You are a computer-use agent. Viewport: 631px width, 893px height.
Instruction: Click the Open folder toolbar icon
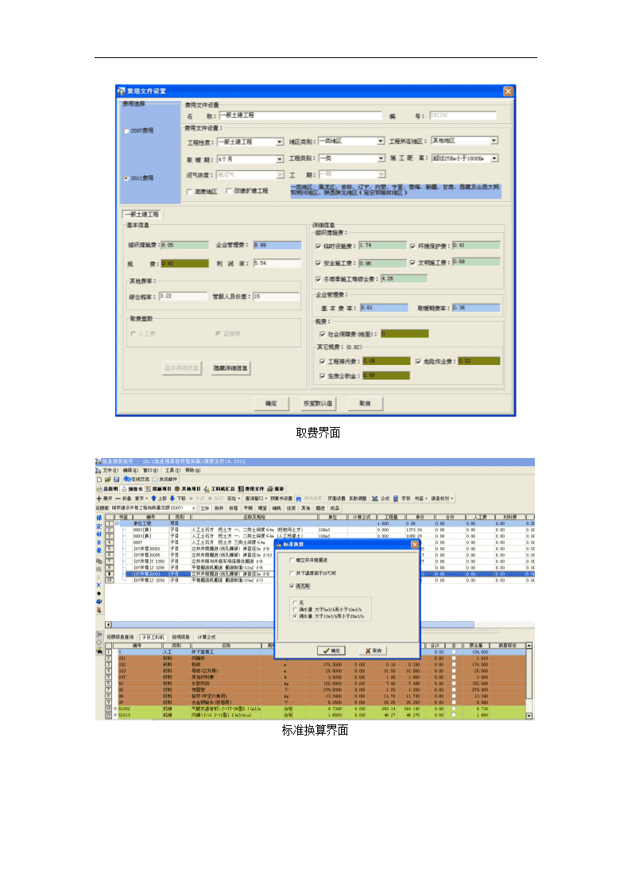(x=107, y=480)
